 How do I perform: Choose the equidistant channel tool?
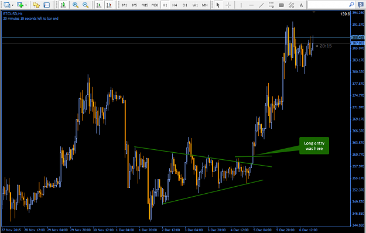(291, 5)
